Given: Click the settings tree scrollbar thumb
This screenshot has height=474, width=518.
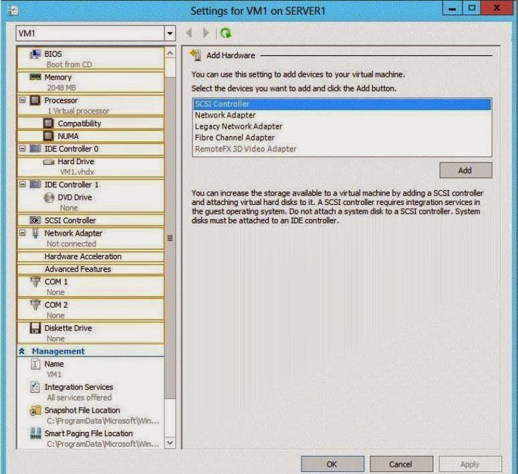Looking at the screenshot, I should coord(170,238).
